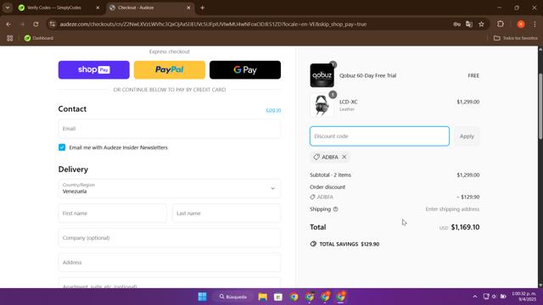Switch to Verify Codes SimplyCodes tab

[x=53, y=8]
